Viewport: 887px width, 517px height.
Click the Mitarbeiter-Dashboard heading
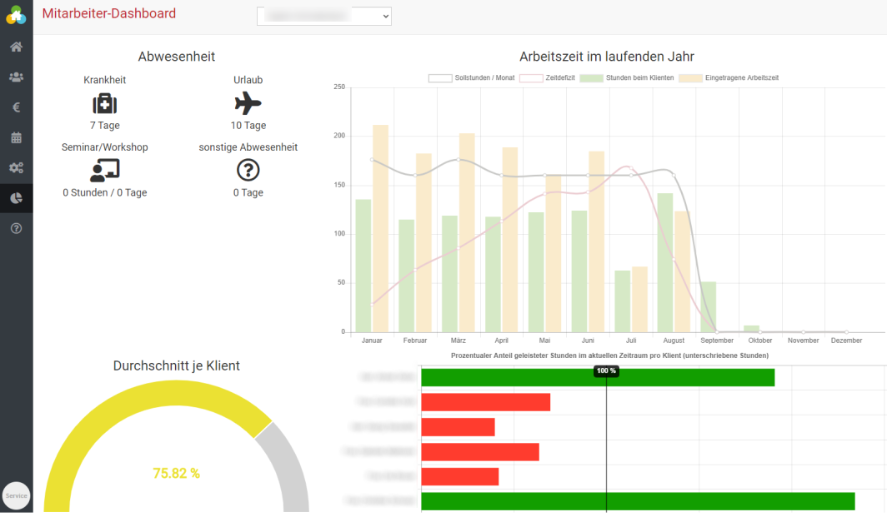[x=109, y=13]
